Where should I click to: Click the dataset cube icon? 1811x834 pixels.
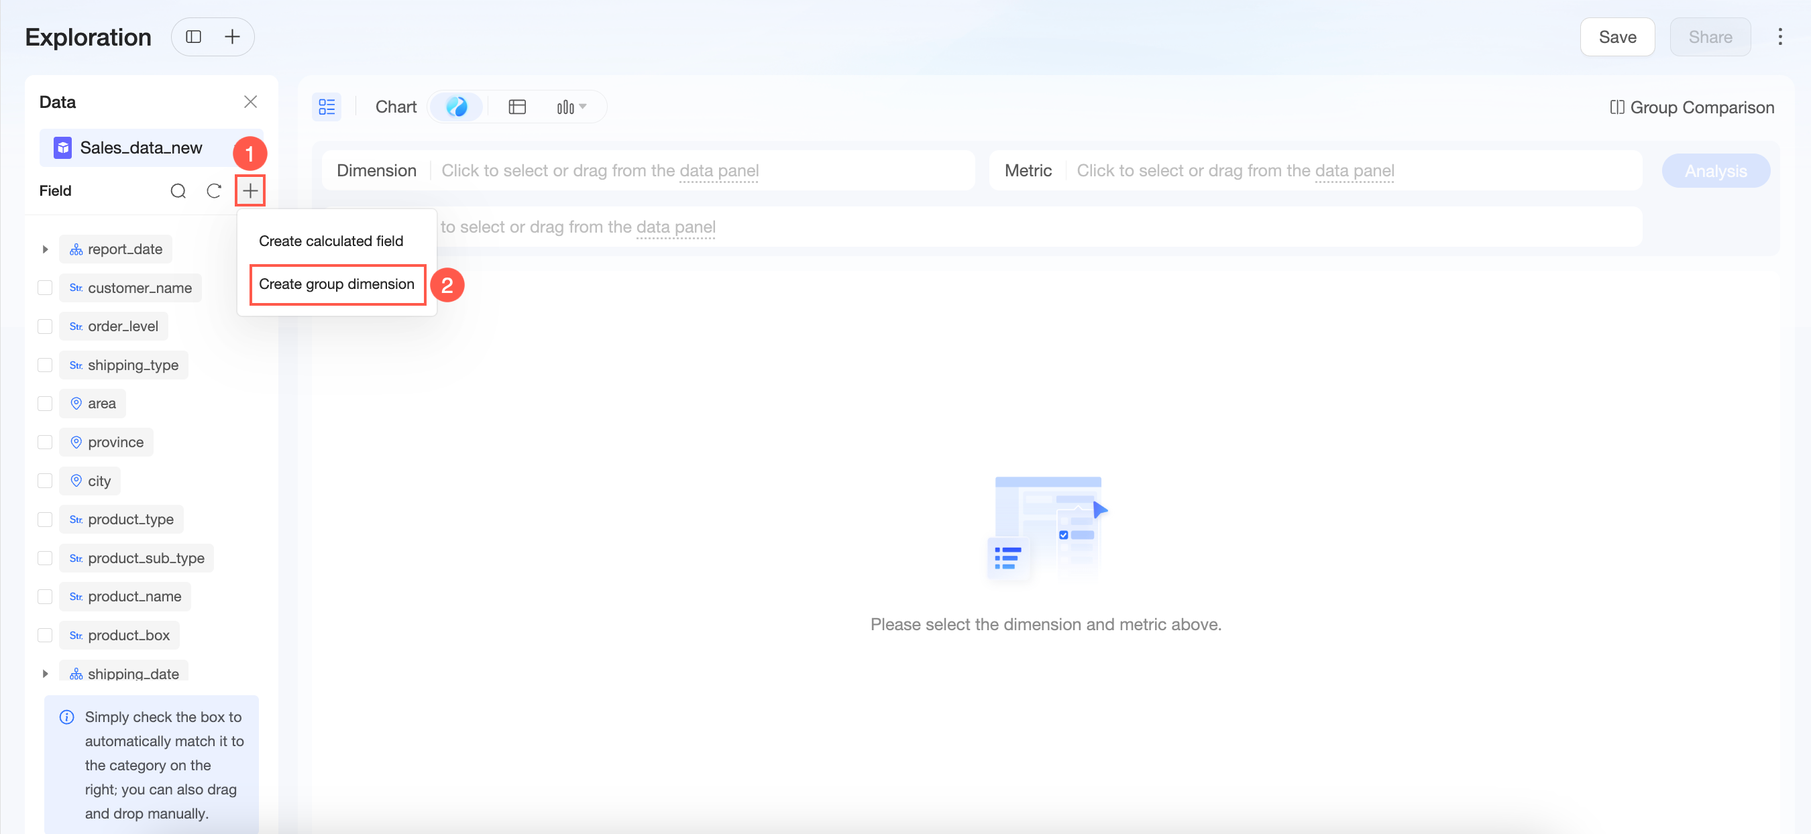62,147
